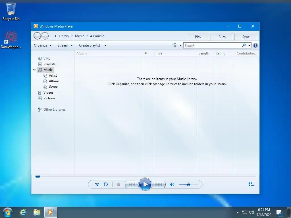291x218 pixels.
Task: Sort by the Album column header
Action: tap(109, 53)
